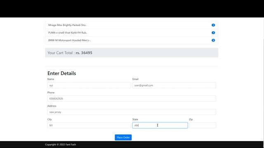Click the cart total rs. 36495
The height and width of the screenshot is (148, 264).
coord(84,53)
